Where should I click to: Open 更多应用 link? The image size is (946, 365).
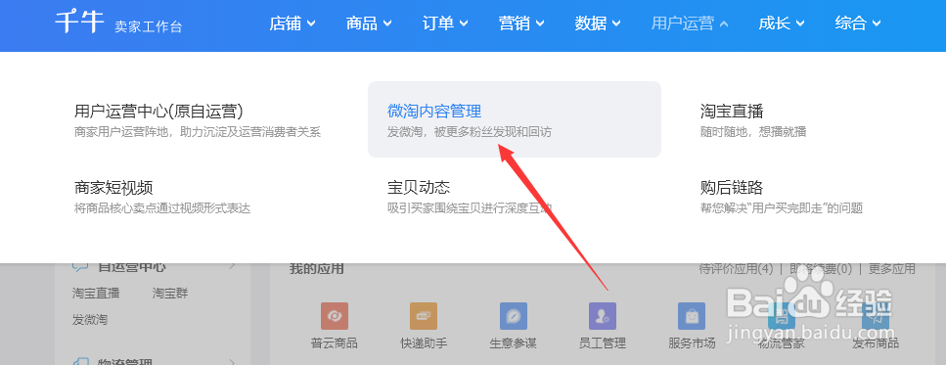pyautogui.click(x=891, y=268)
